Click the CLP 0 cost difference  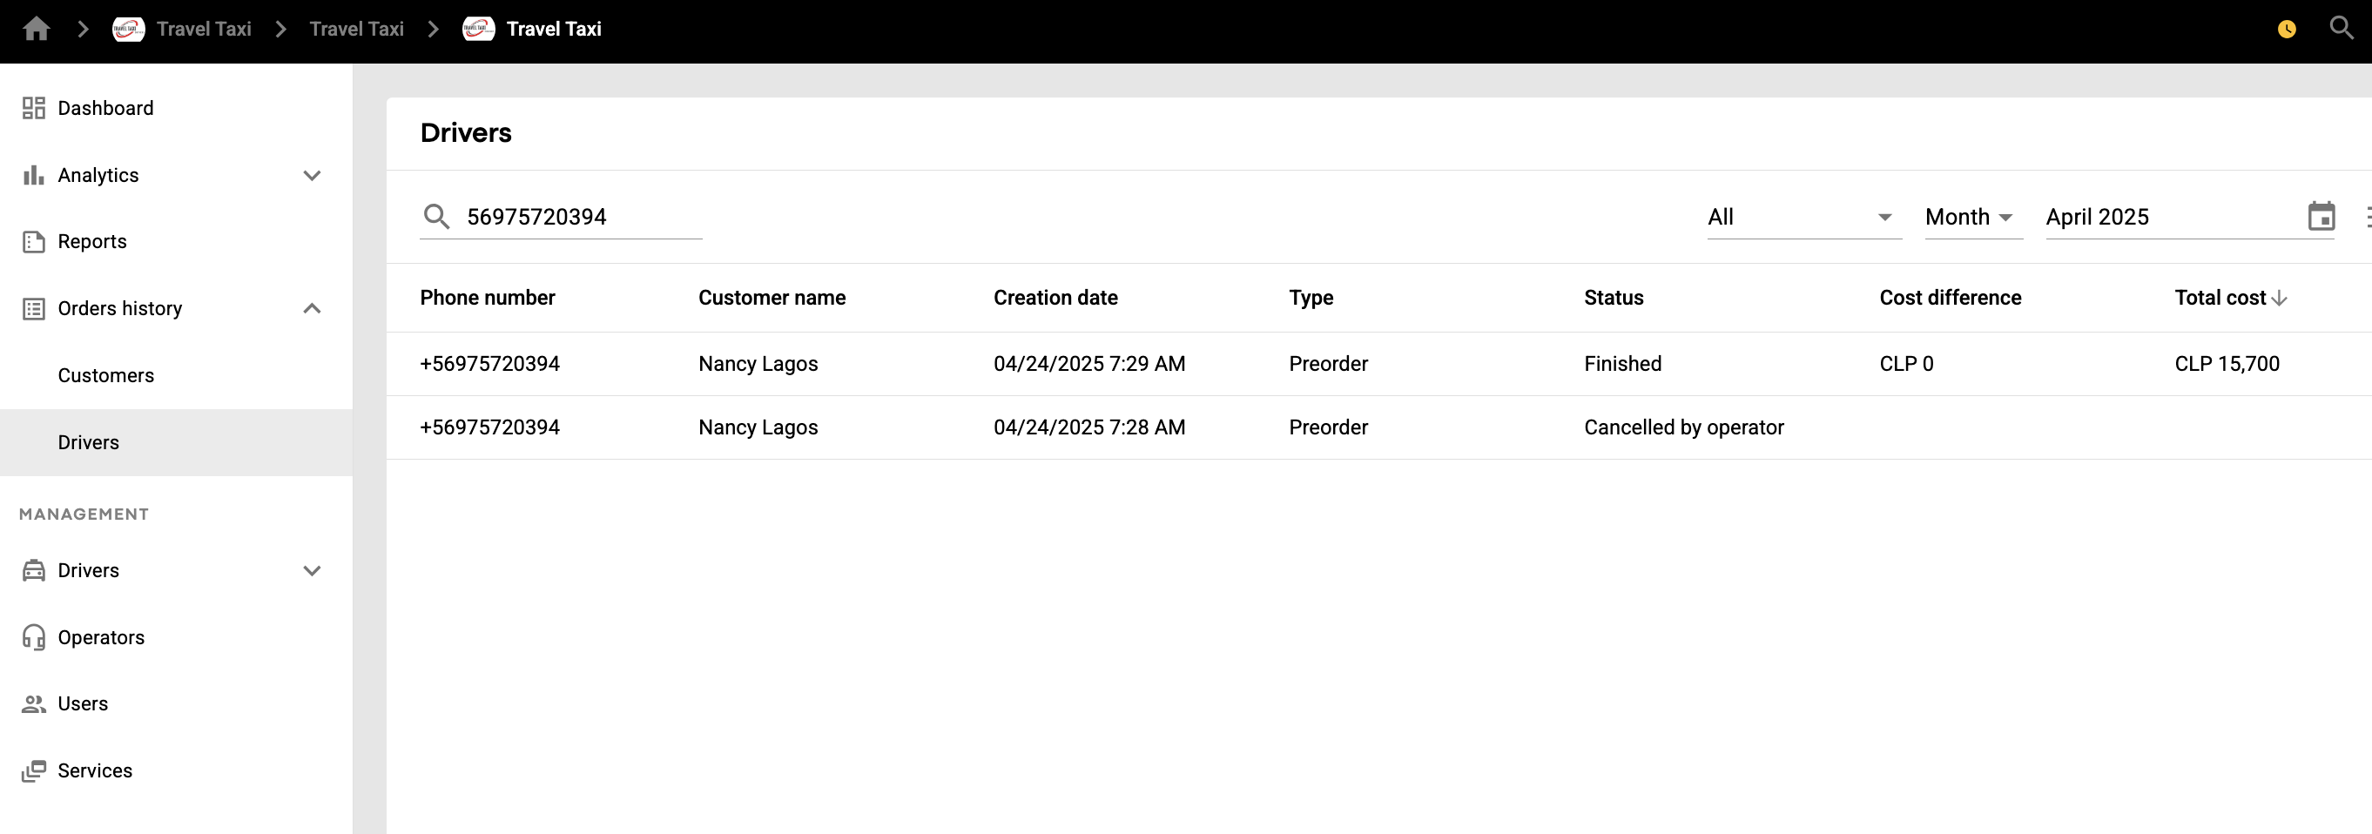click(1906, 365)
